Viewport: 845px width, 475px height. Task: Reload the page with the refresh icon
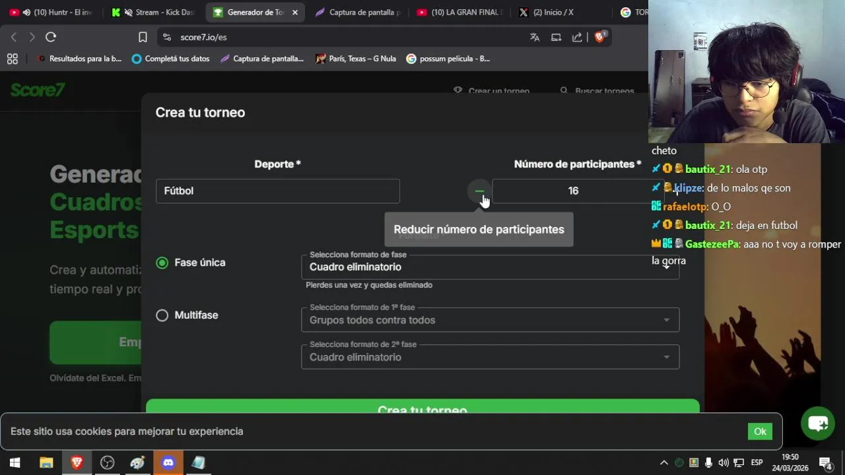pyautogui.click(x=51, y=37)
